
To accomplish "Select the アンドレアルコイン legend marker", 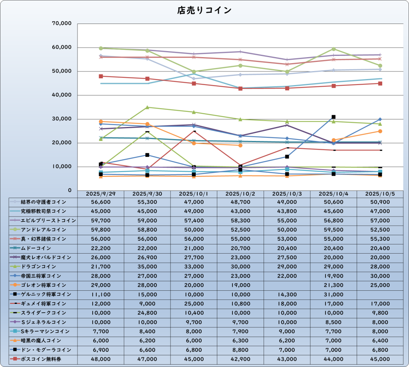I will 15,230.
